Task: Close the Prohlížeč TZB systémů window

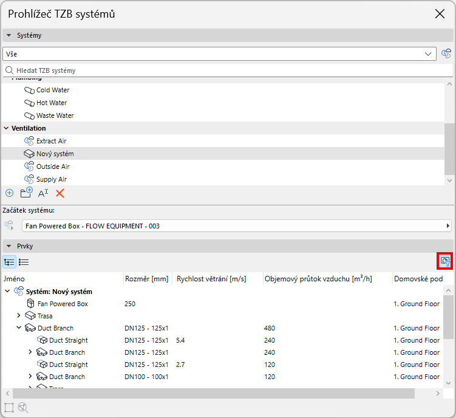Action: pos(440,13)
